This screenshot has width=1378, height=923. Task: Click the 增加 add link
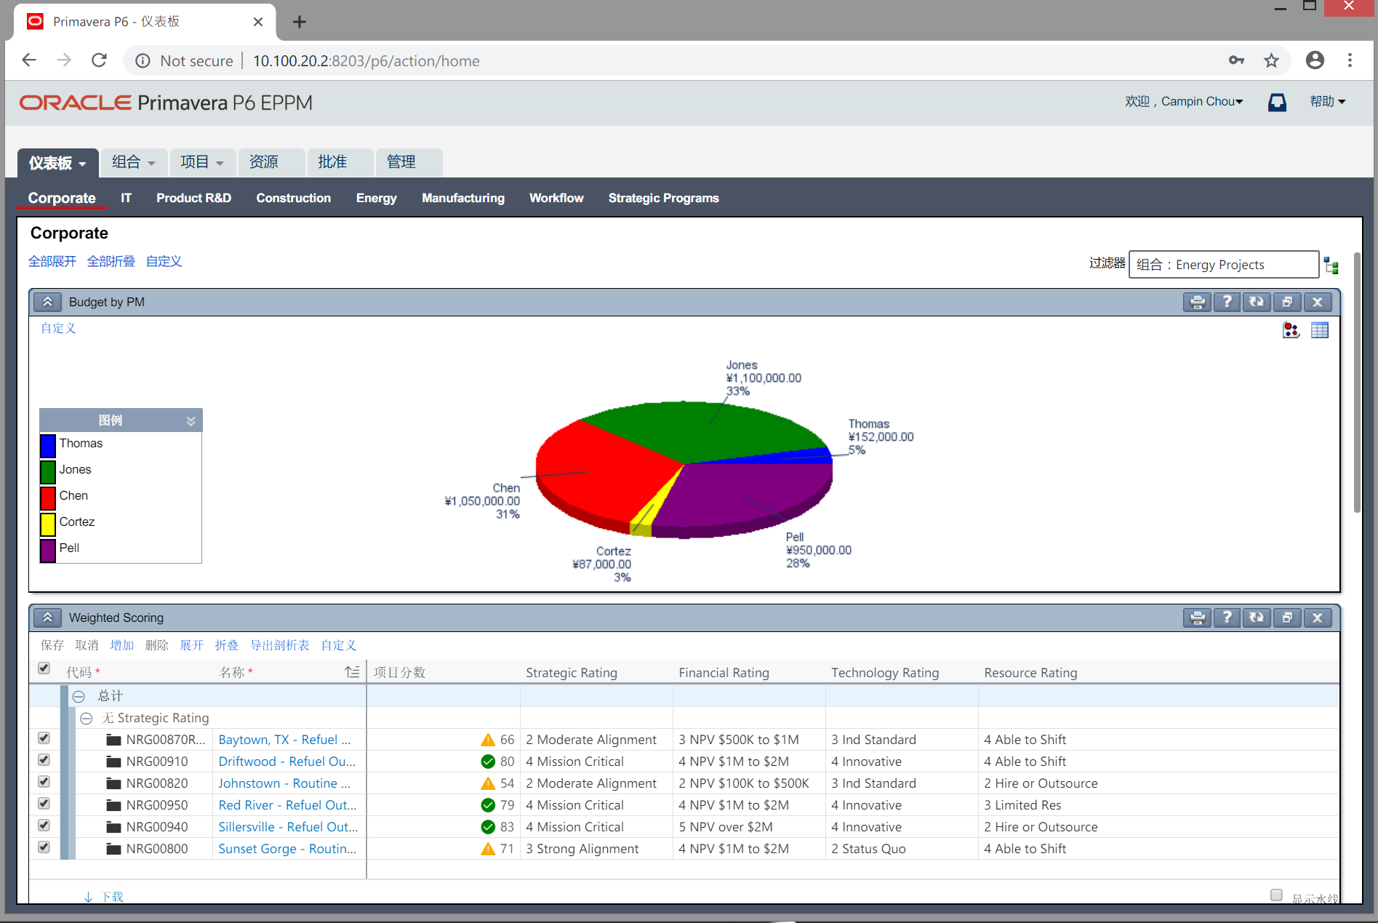click(x=122, y=645)
